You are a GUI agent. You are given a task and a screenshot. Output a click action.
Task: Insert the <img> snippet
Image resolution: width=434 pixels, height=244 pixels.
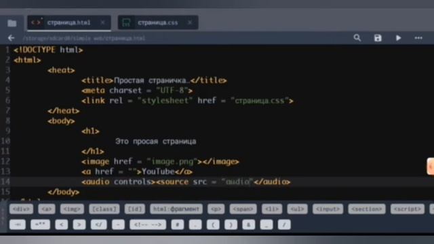point(72,209)
